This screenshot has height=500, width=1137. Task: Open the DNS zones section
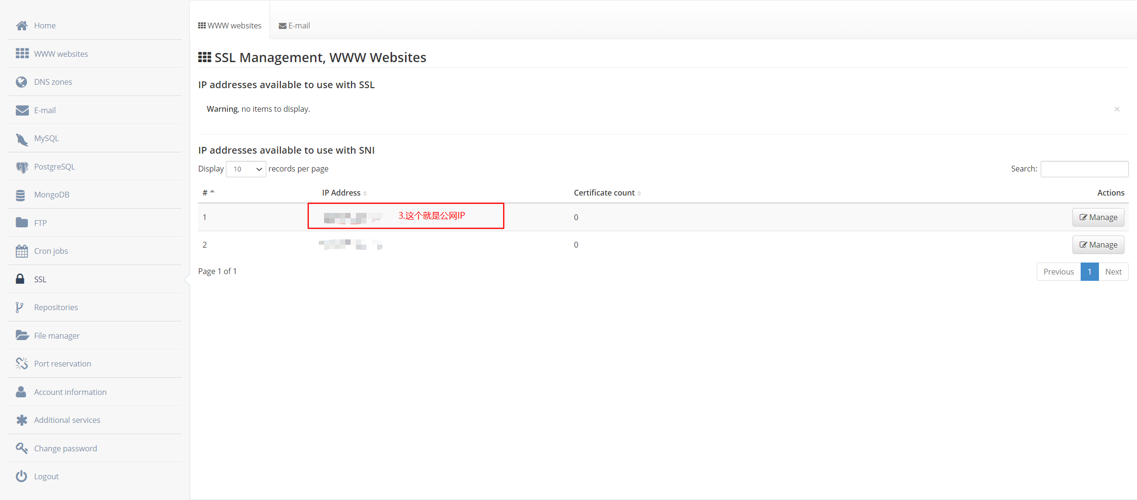53,81
